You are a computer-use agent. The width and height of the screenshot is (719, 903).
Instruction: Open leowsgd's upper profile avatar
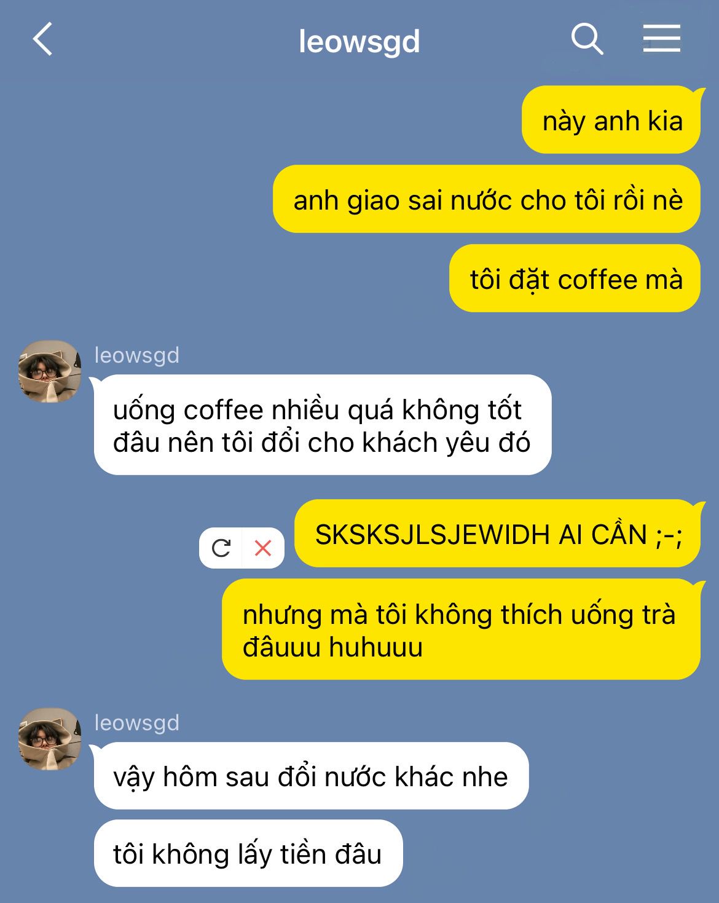(50, 371)
